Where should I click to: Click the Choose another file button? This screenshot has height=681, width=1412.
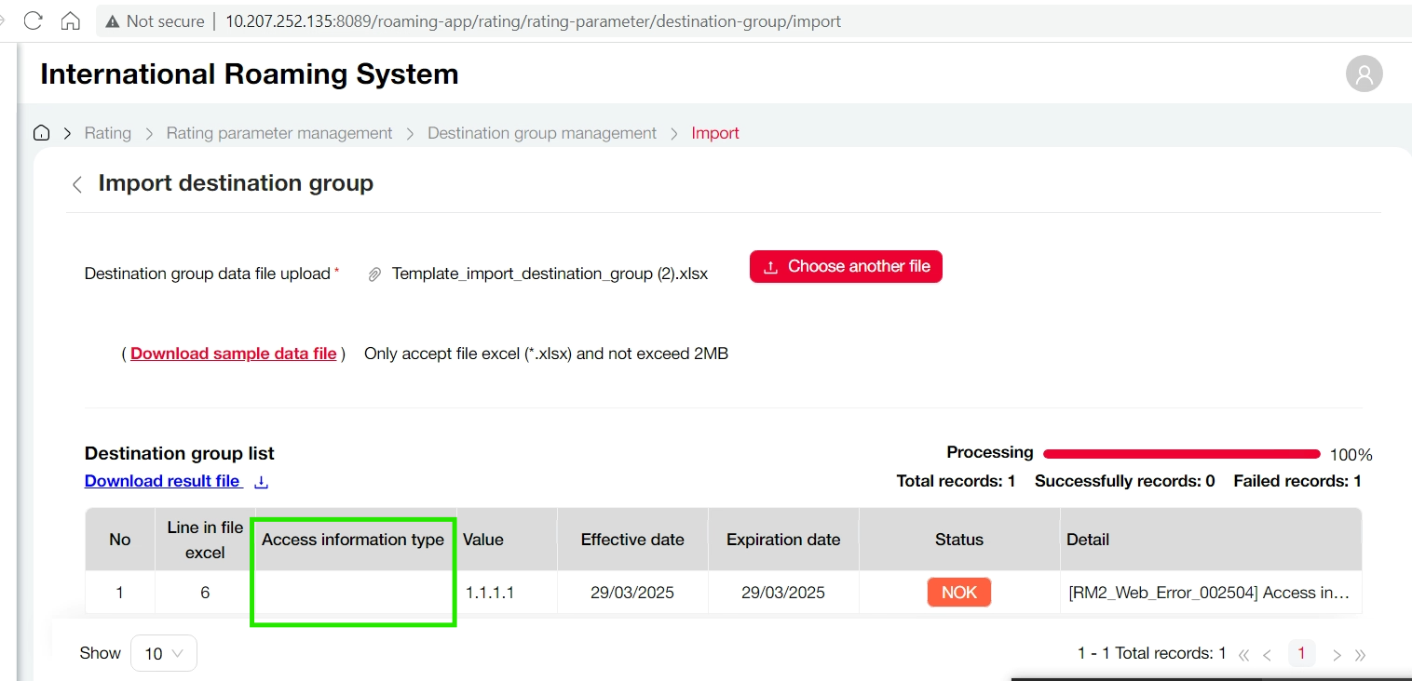tap(846, 267)
